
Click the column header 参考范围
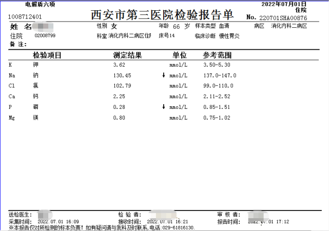pos(217,55)
